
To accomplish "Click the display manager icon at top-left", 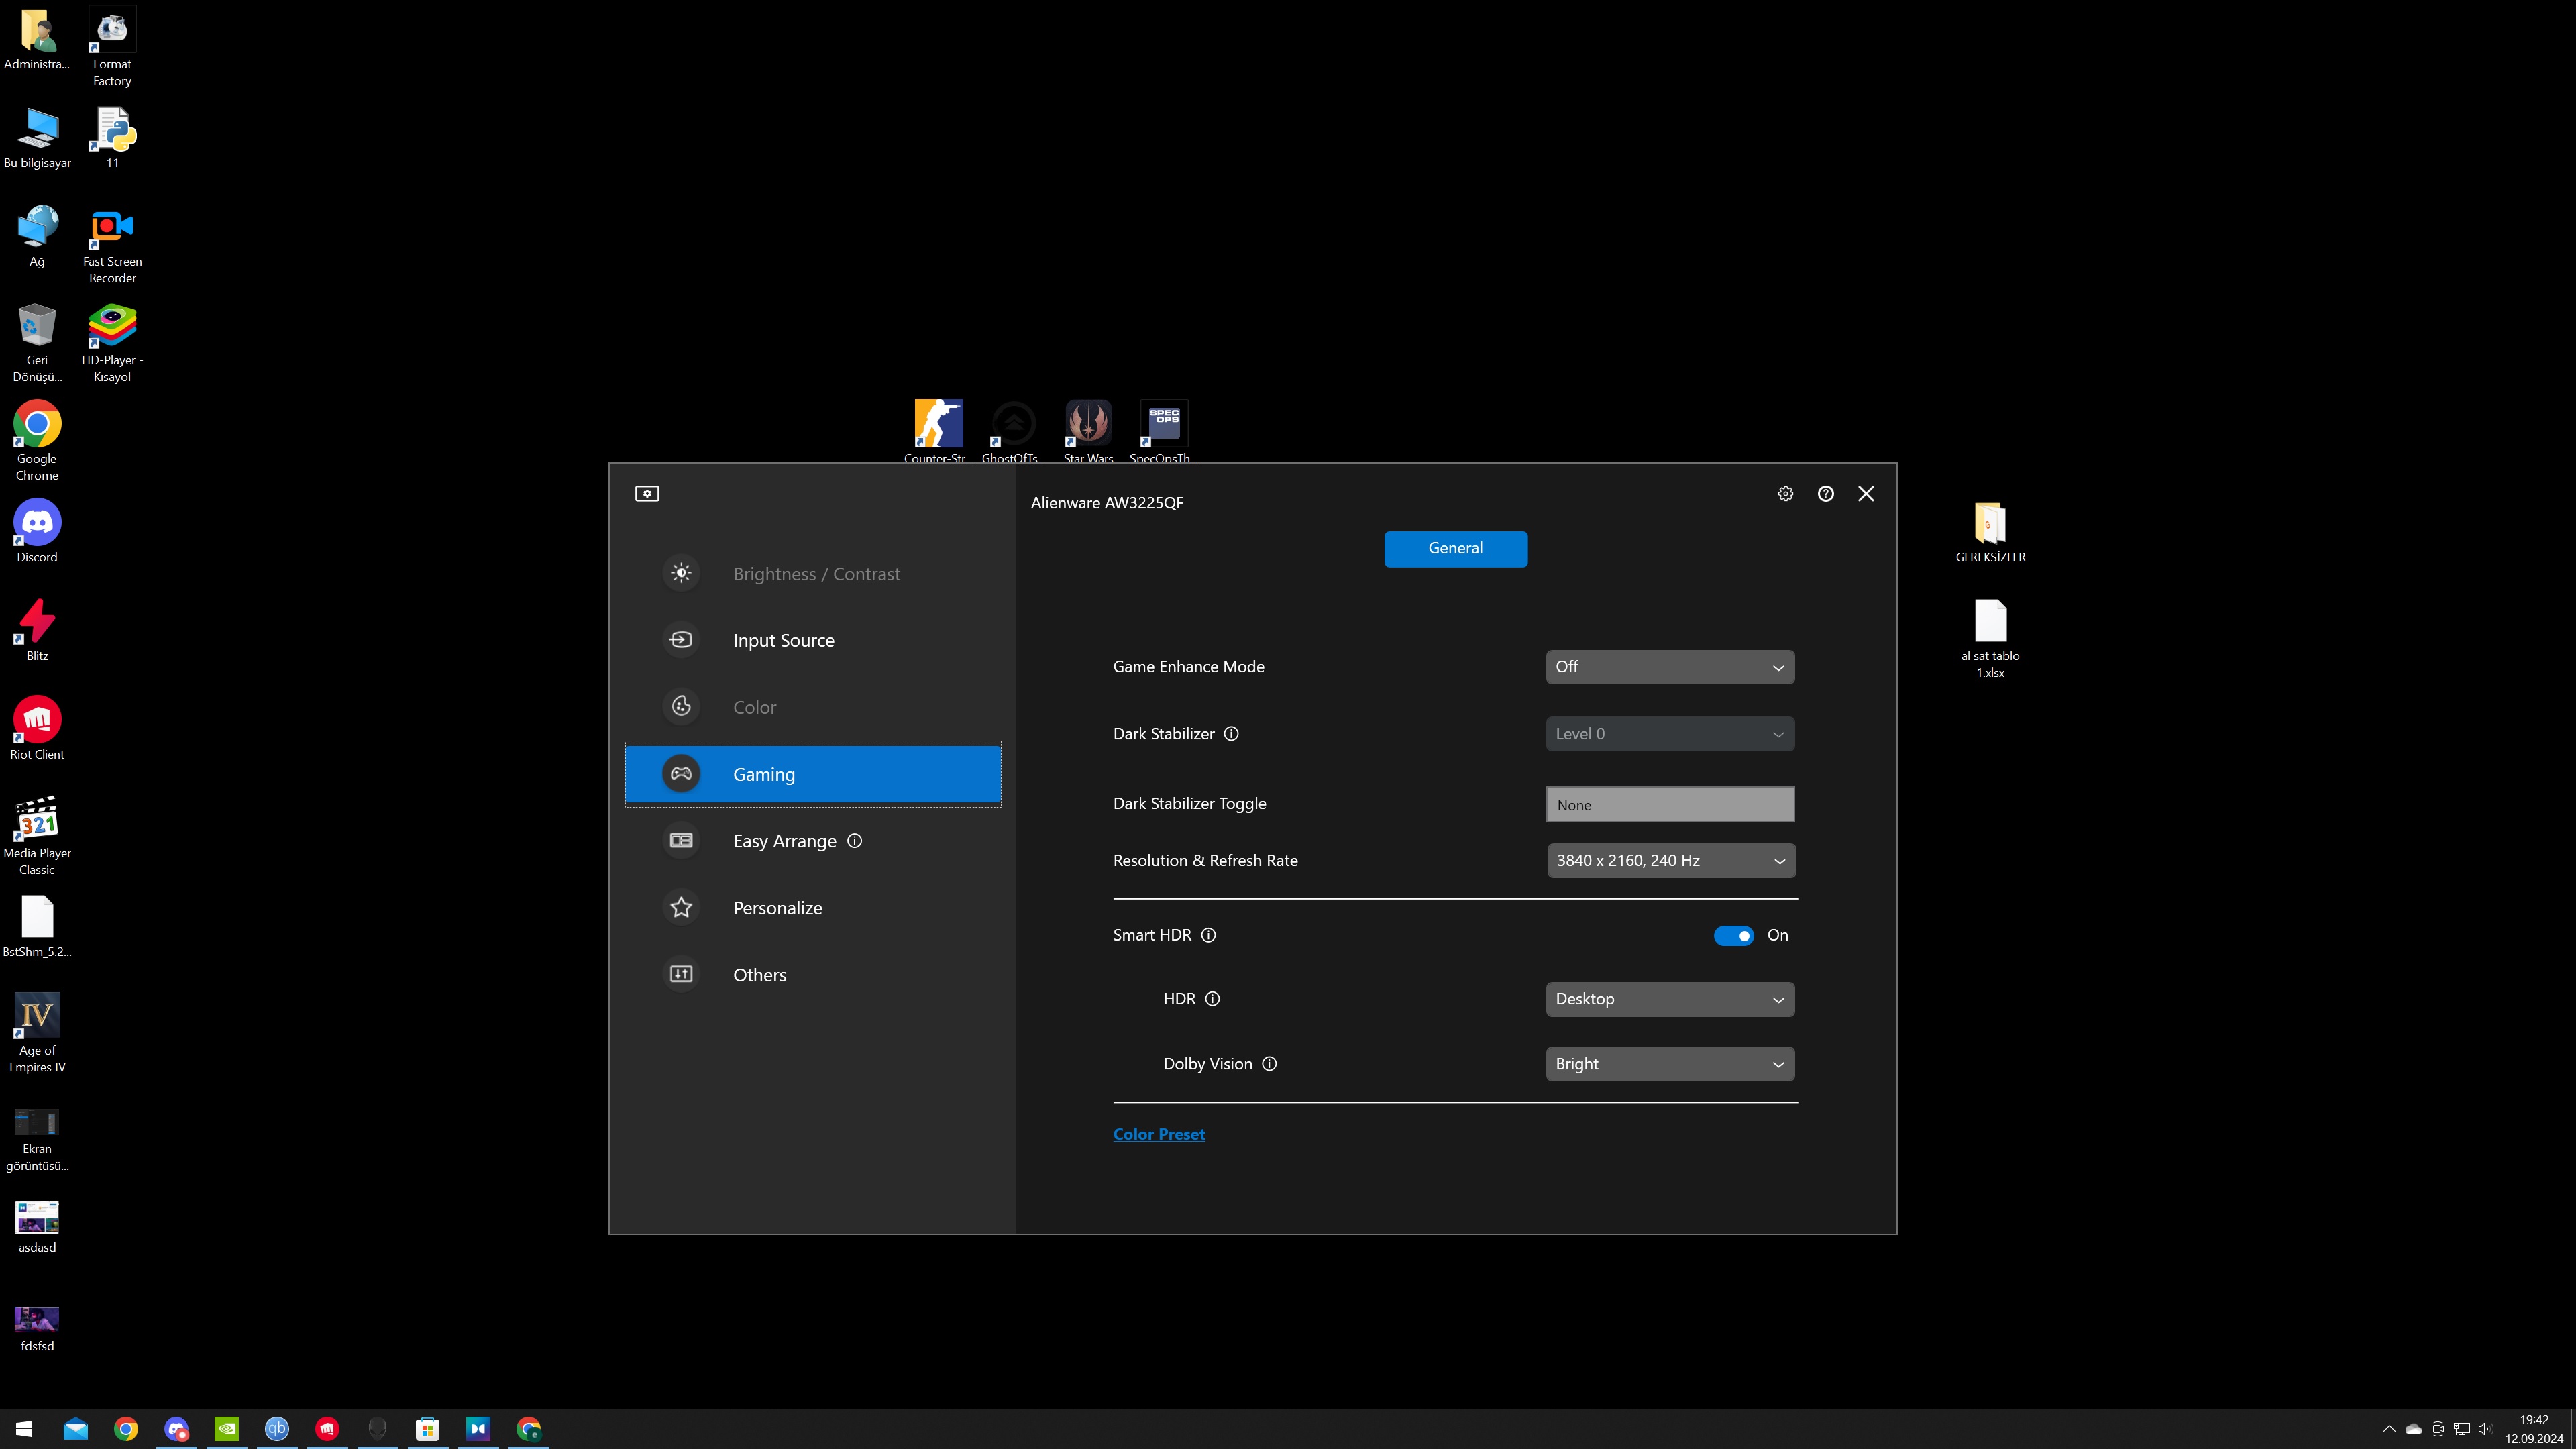I will pyautogui.click(x=647, y=494).
